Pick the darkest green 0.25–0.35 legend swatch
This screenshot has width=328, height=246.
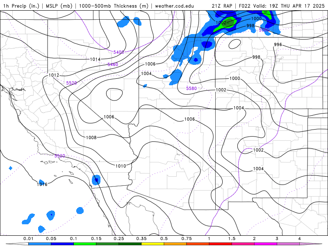coord(130,244)
